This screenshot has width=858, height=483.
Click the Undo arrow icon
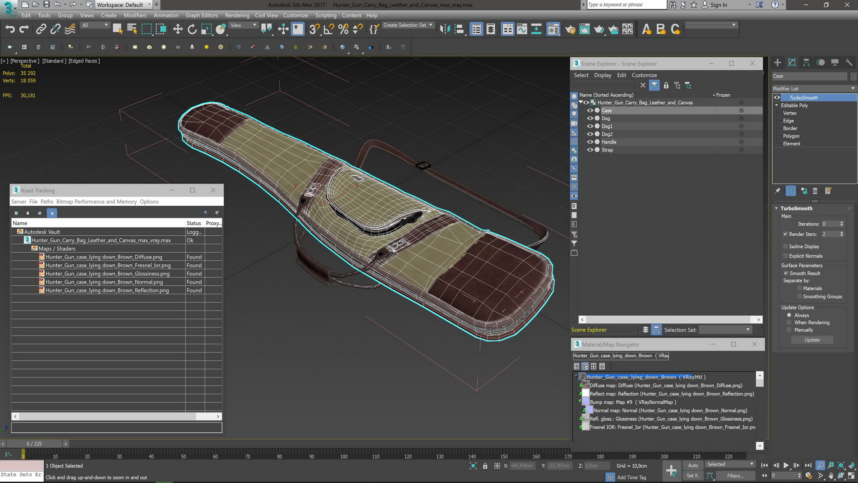(10, 30)
